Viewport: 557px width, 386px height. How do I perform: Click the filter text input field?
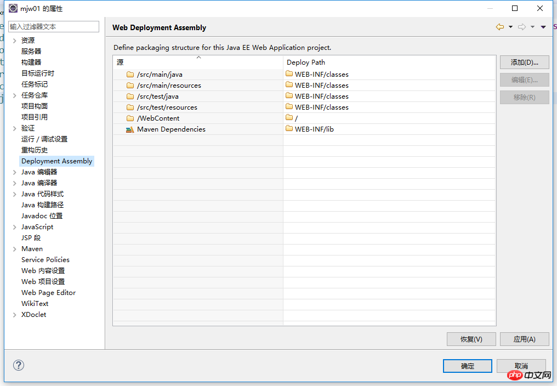click(x=54, y=26)
